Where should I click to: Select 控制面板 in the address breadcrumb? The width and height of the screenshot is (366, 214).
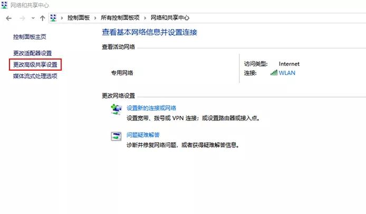click(79, 18)
